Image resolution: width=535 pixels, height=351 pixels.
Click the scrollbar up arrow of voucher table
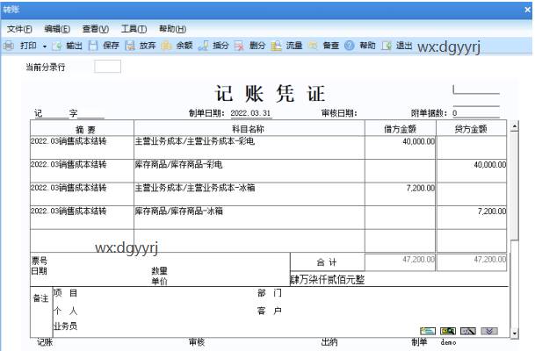515,126
